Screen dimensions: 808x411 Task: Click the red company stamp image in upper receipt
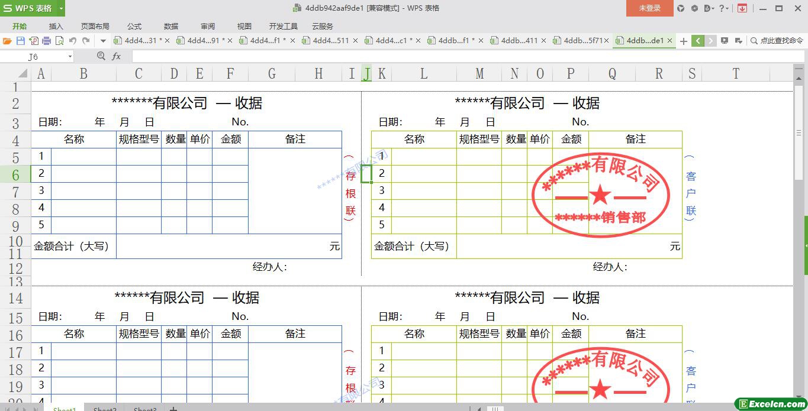tap(601, 195)
